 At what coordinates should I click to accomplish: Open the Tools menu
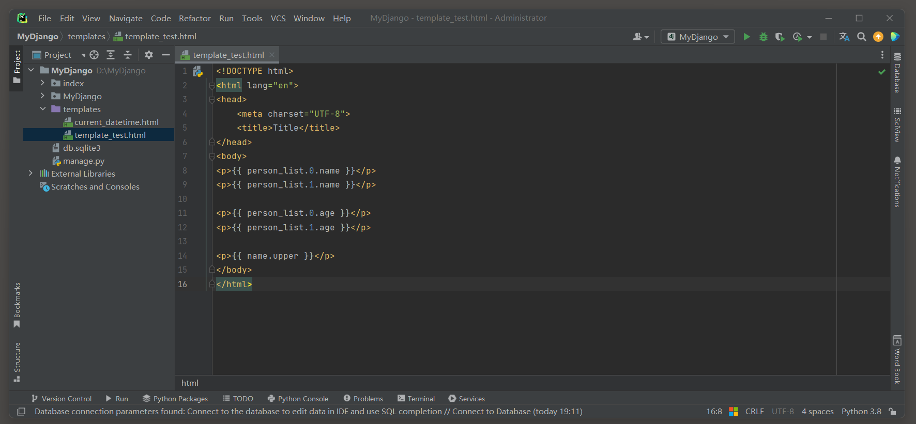coord(252,18)
